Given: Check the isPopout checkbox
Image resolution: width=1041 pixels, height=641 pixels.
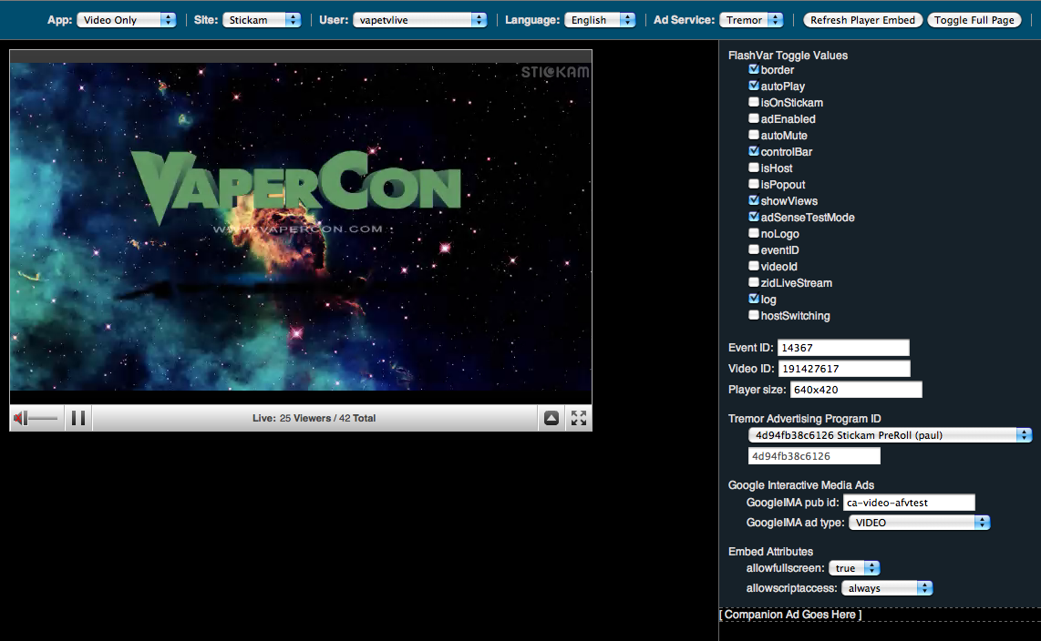Looking at the screenshot, I should click(x=754, y=184).
